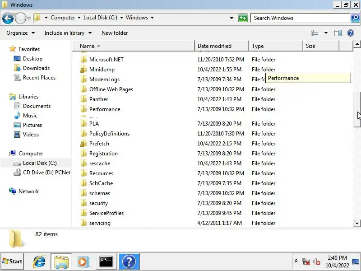This screenshot has height=271, width=361.
Task: Switch to Command Prompt in taskbar
Action: point(106,262)
